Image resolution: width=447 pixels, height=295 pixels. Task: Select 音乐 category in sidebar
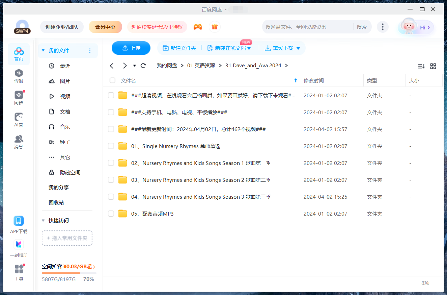[65, 127]
